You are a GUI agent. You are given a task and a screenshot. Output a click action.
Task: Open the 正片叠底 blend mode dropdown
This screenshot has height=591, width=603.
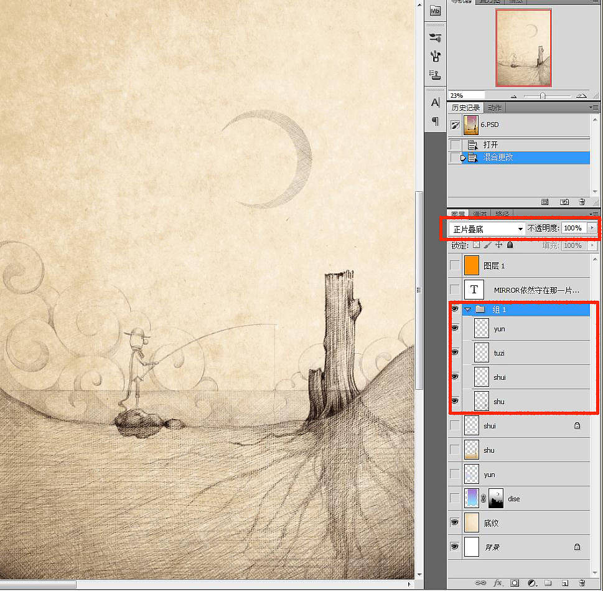pos(487,229)
